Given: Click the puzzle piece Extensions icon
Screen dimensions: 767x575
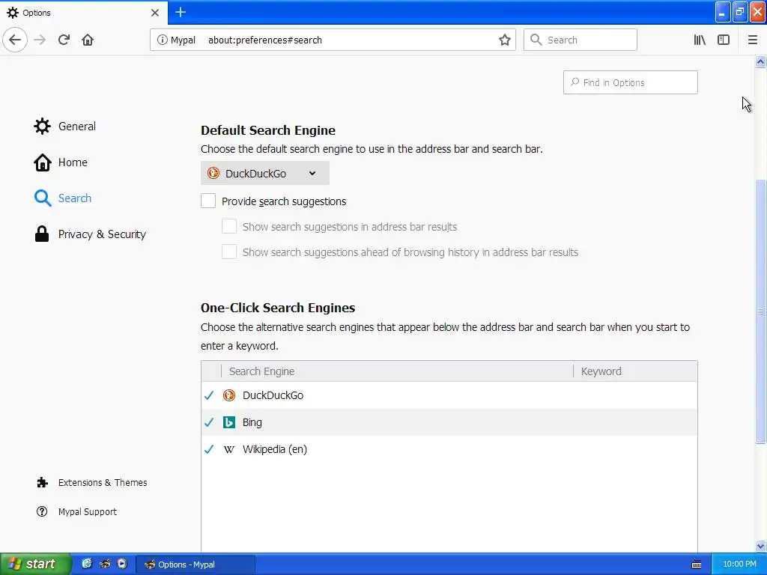Looking at the screenshot, I should [42, 483].
